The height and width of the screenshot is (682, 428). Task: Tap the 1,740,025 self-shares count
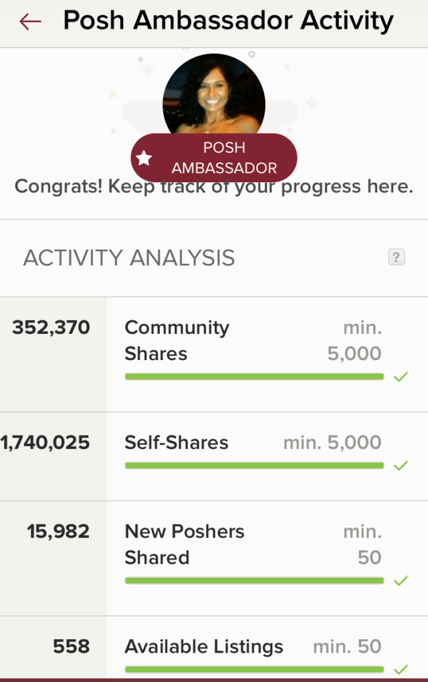(45, 443)
